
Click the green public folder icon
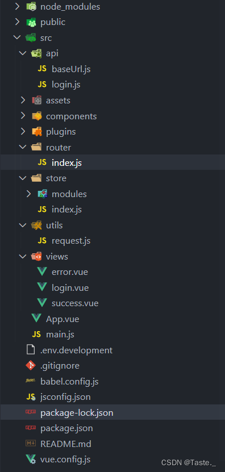tap(31, 22)
